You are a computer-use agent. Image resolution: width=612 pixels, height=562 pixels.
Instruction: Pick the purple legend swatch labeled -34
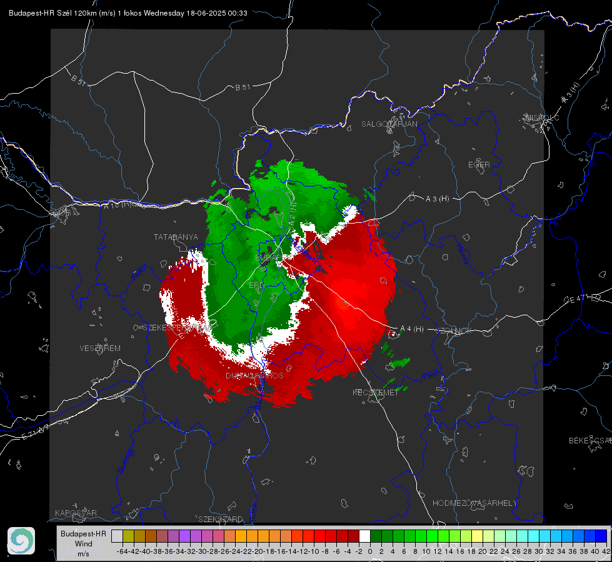184,536
